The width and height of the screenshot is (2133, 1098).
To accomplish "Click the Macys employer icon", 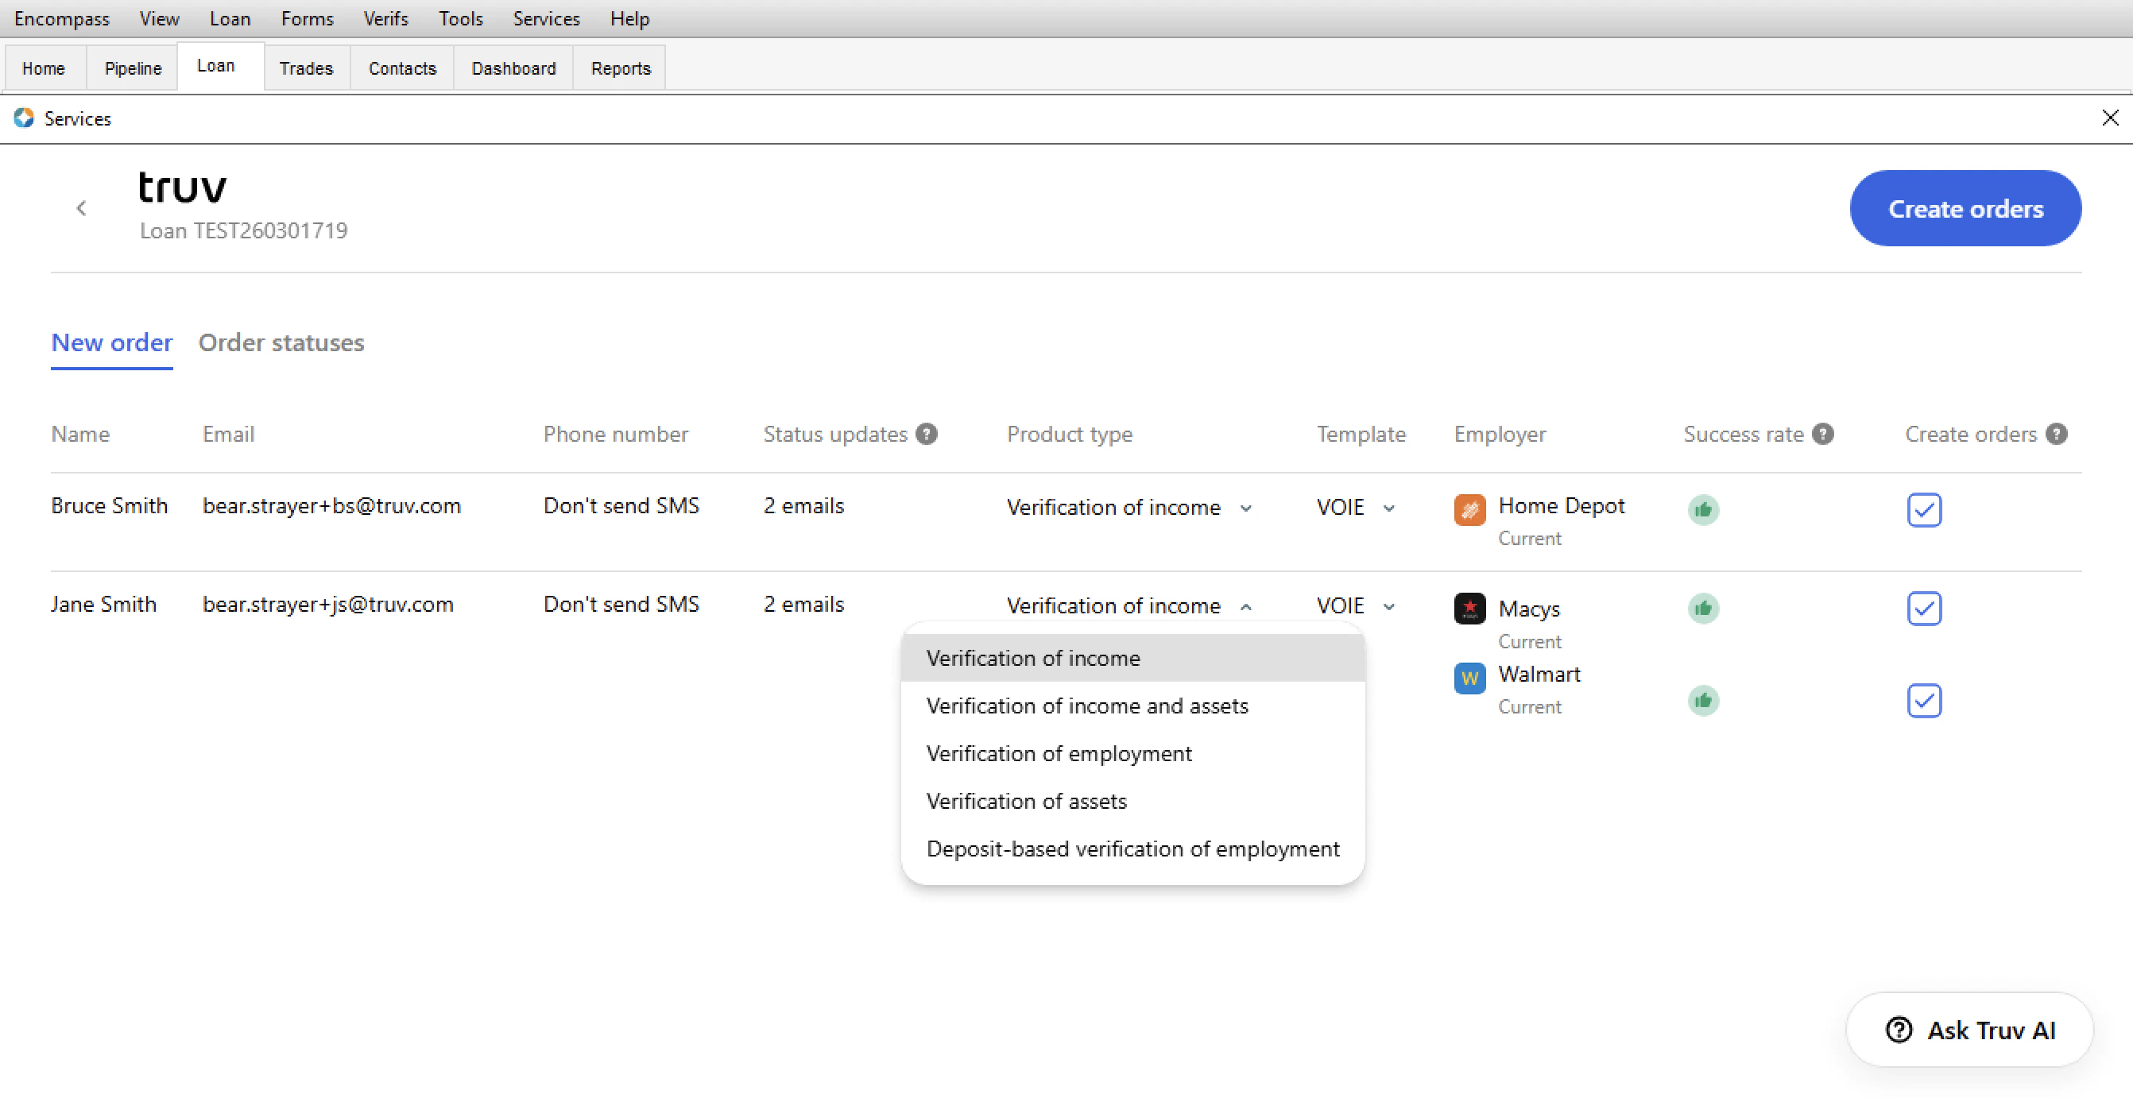I will (1469, 609).
